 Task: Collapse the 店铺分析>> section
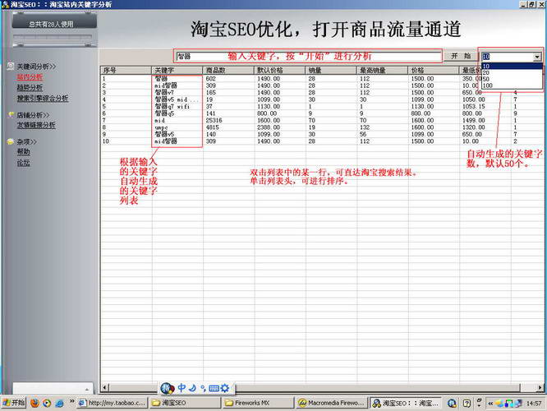click(x=33, y=115)
